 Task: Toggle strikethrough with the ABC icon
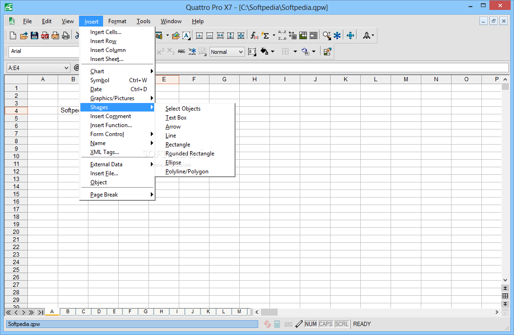click(181, 52)
